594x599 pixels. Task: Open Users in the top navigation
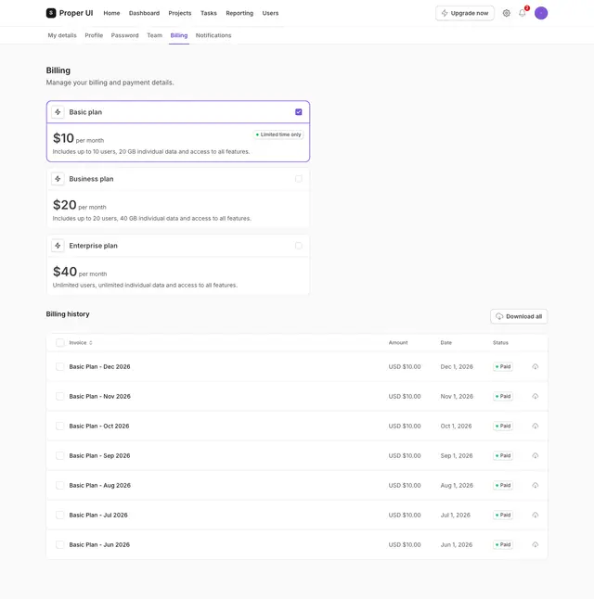pyautogui.click(x=270, y=13)
